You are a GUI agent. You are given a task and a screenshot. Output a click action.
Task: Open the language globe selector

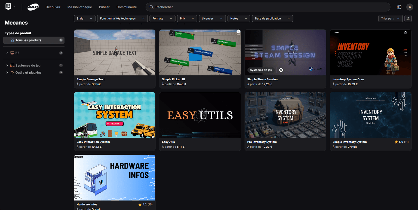coord(399,7)
